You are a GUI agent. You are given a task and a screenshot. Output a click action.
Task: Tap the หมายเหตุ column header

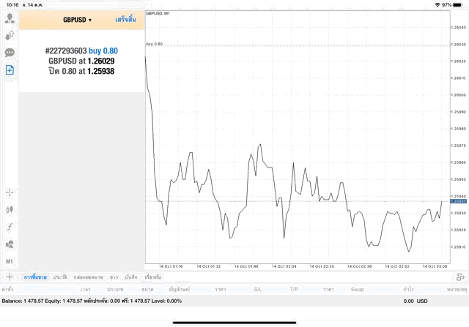pyautogui.click(x=457, y=289)
